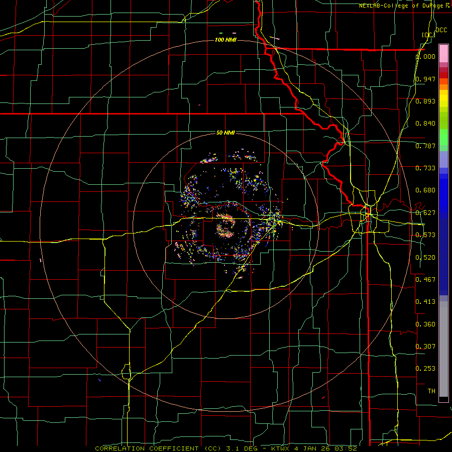Click the "DCC" label above the color bar

point(441,30)
